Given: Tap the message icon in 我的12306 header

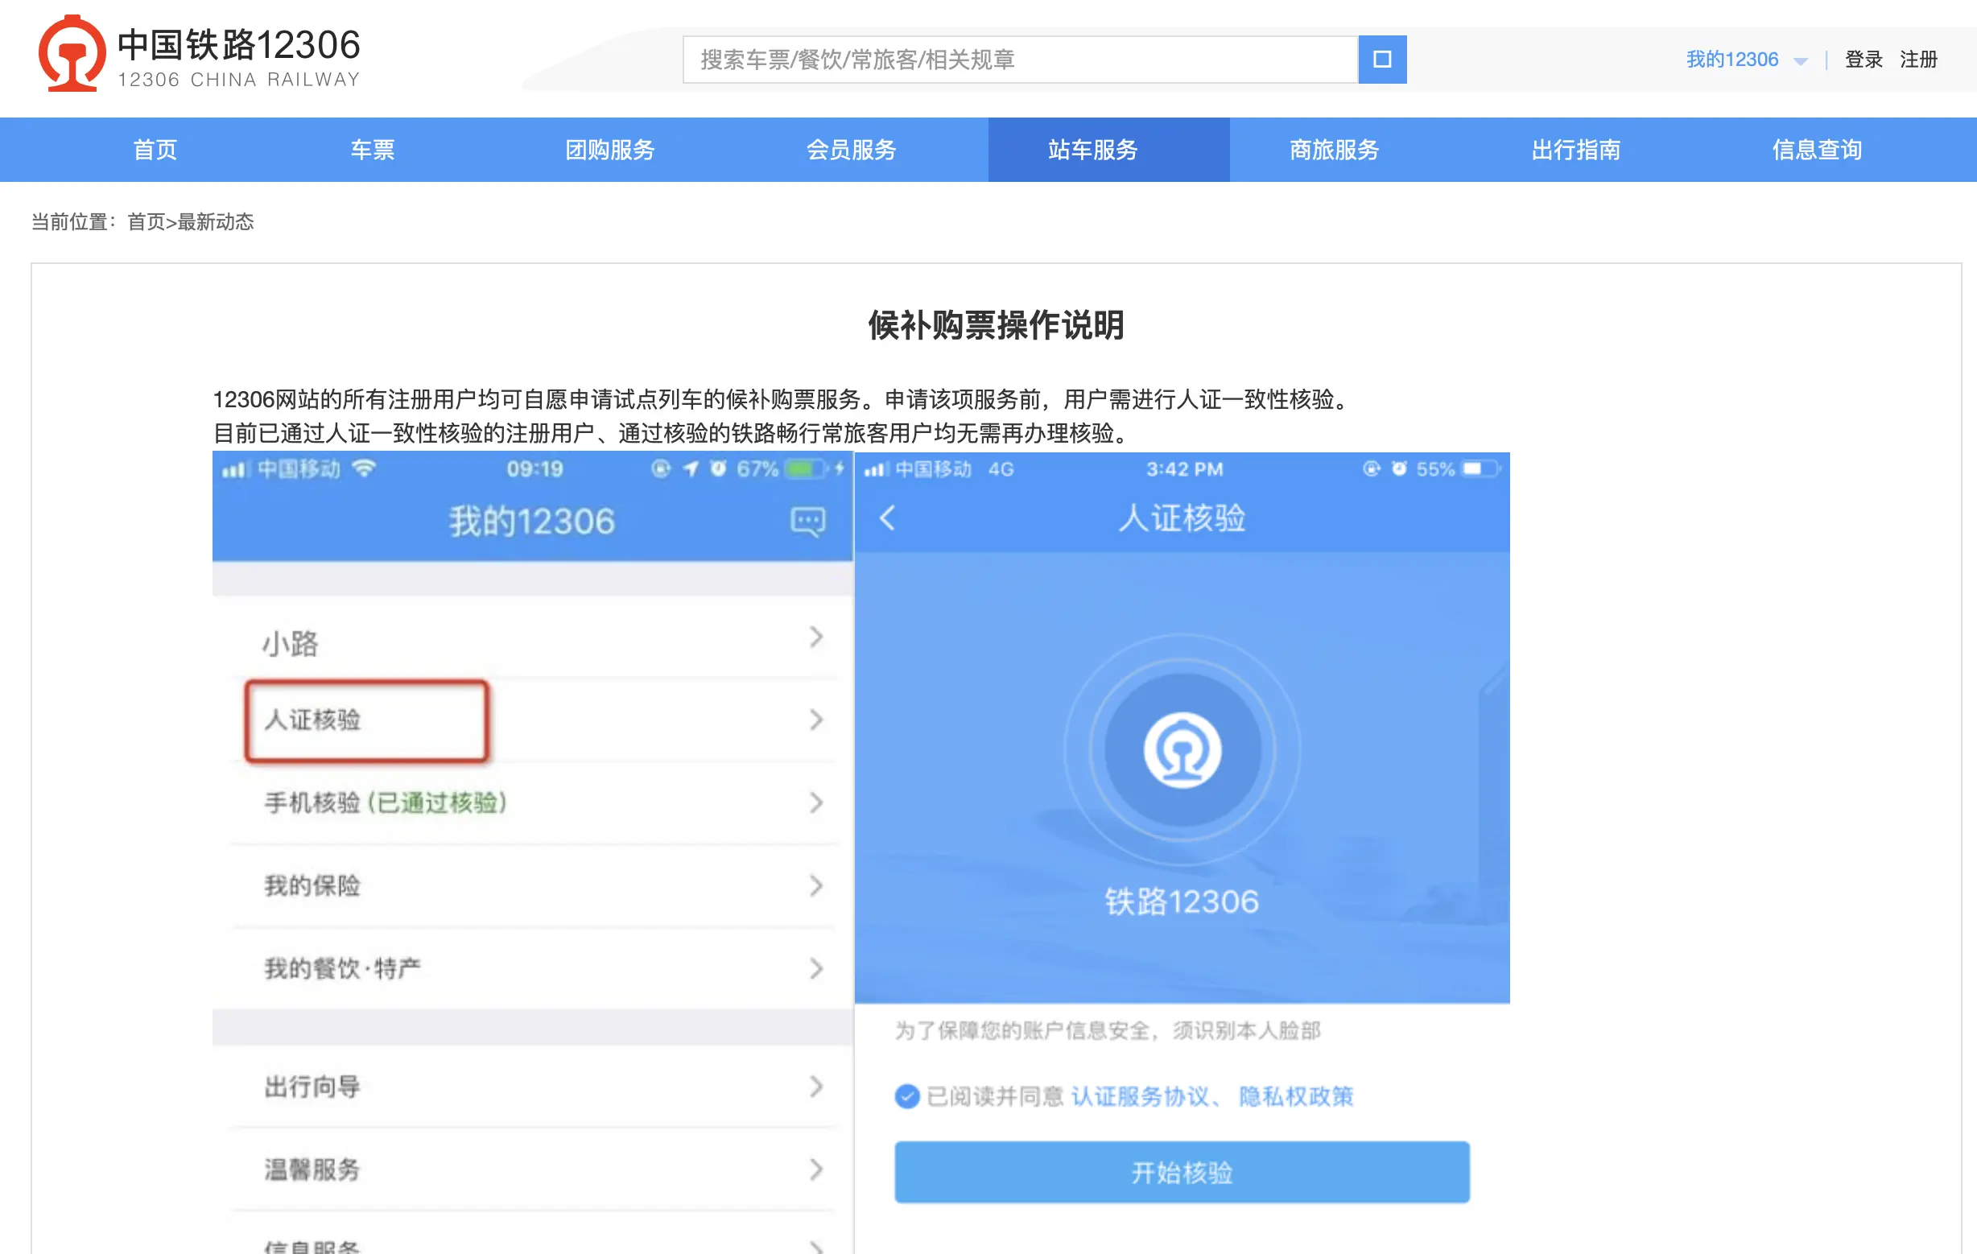Looking at the screenshot, I should click(x=807, y=521).
